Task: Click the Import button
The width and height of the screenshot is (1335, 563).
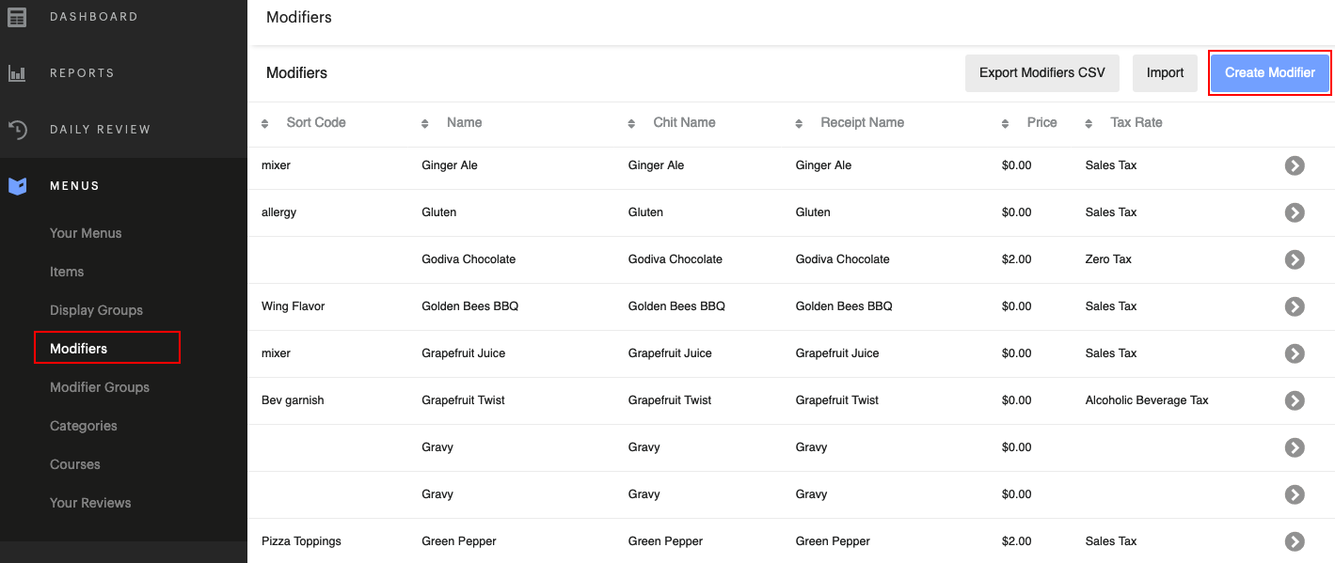Action: point(1165,72)
